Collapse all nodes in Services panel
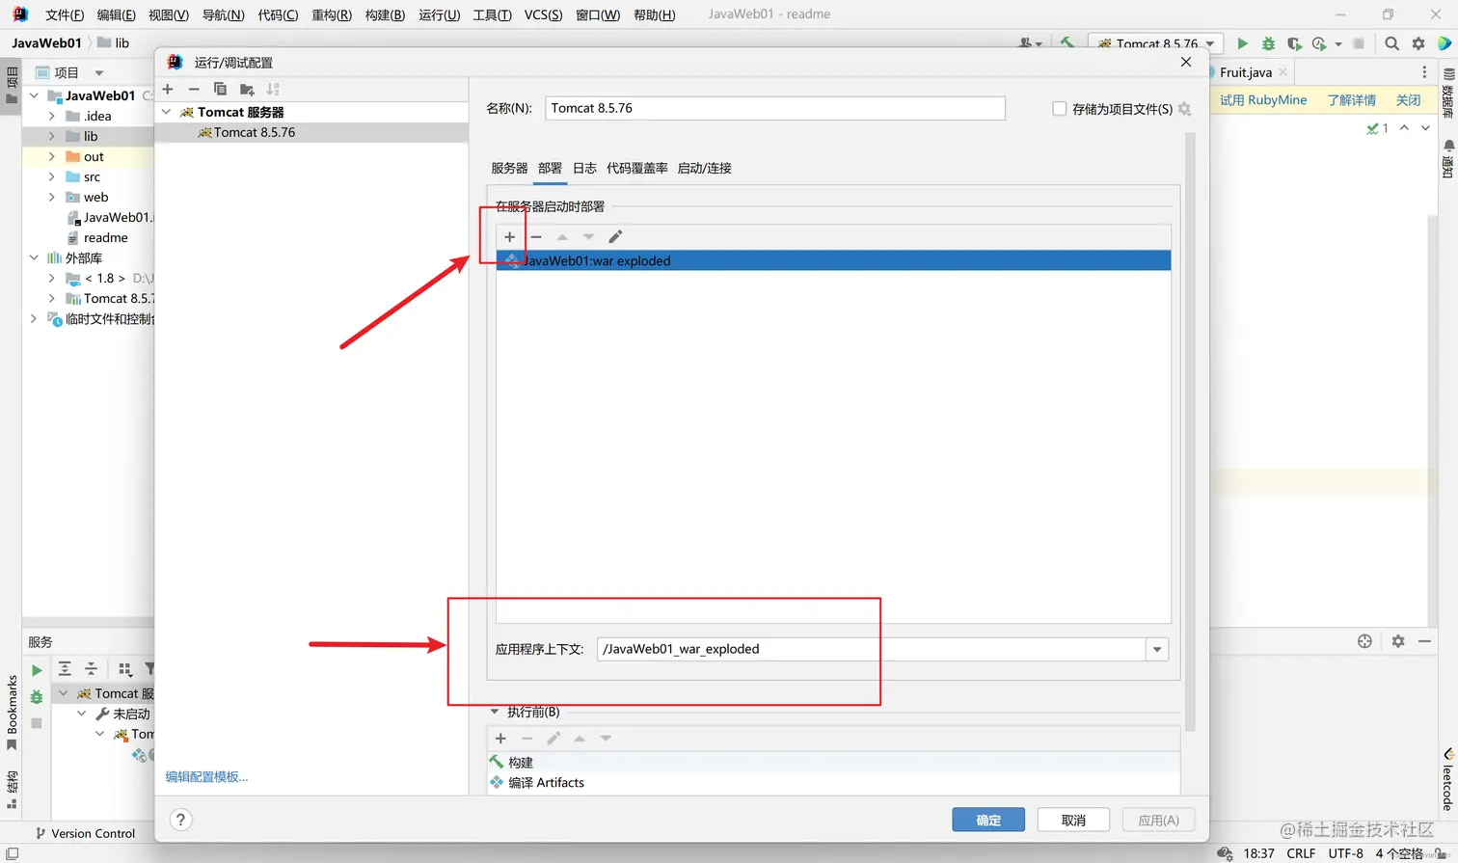1458x863 pixels. (92, 668)
